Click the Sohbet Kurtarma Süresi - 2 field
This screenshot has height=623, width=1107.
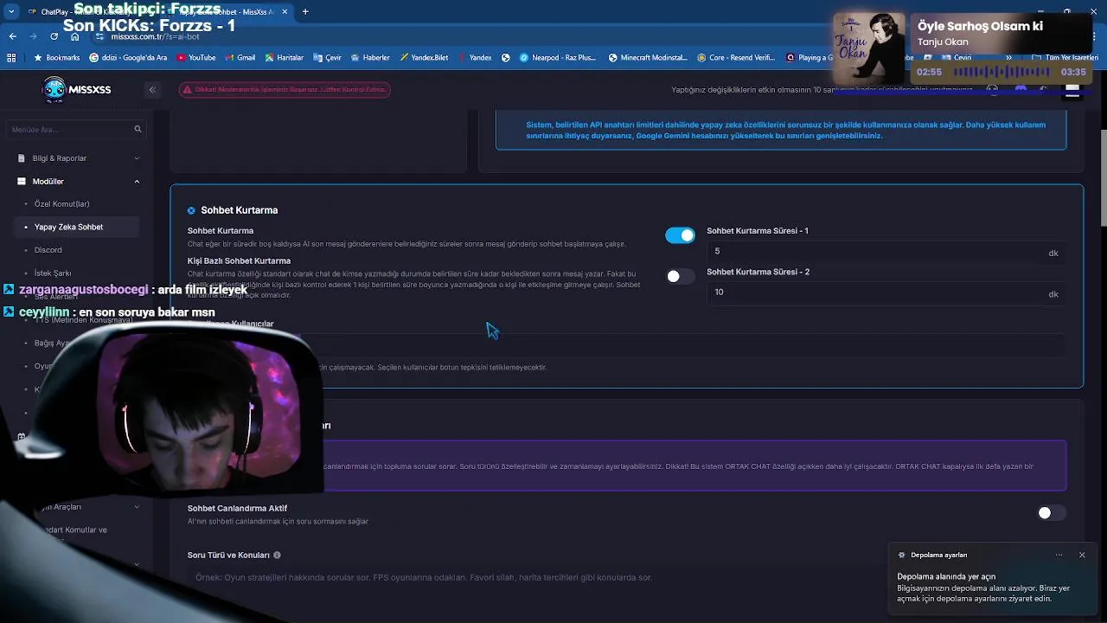[886, 292]
